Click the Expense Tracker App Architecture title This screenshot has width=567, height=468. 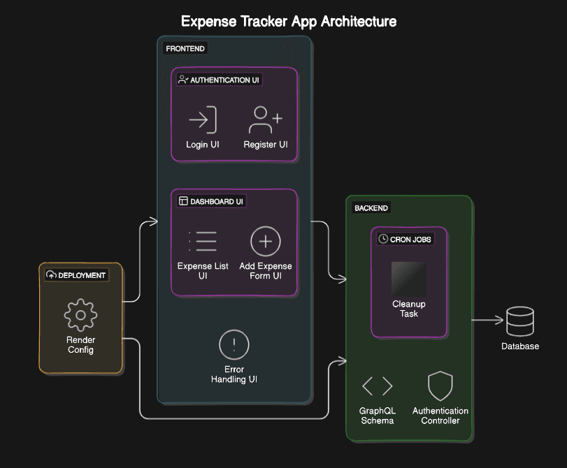pos(289,22)
